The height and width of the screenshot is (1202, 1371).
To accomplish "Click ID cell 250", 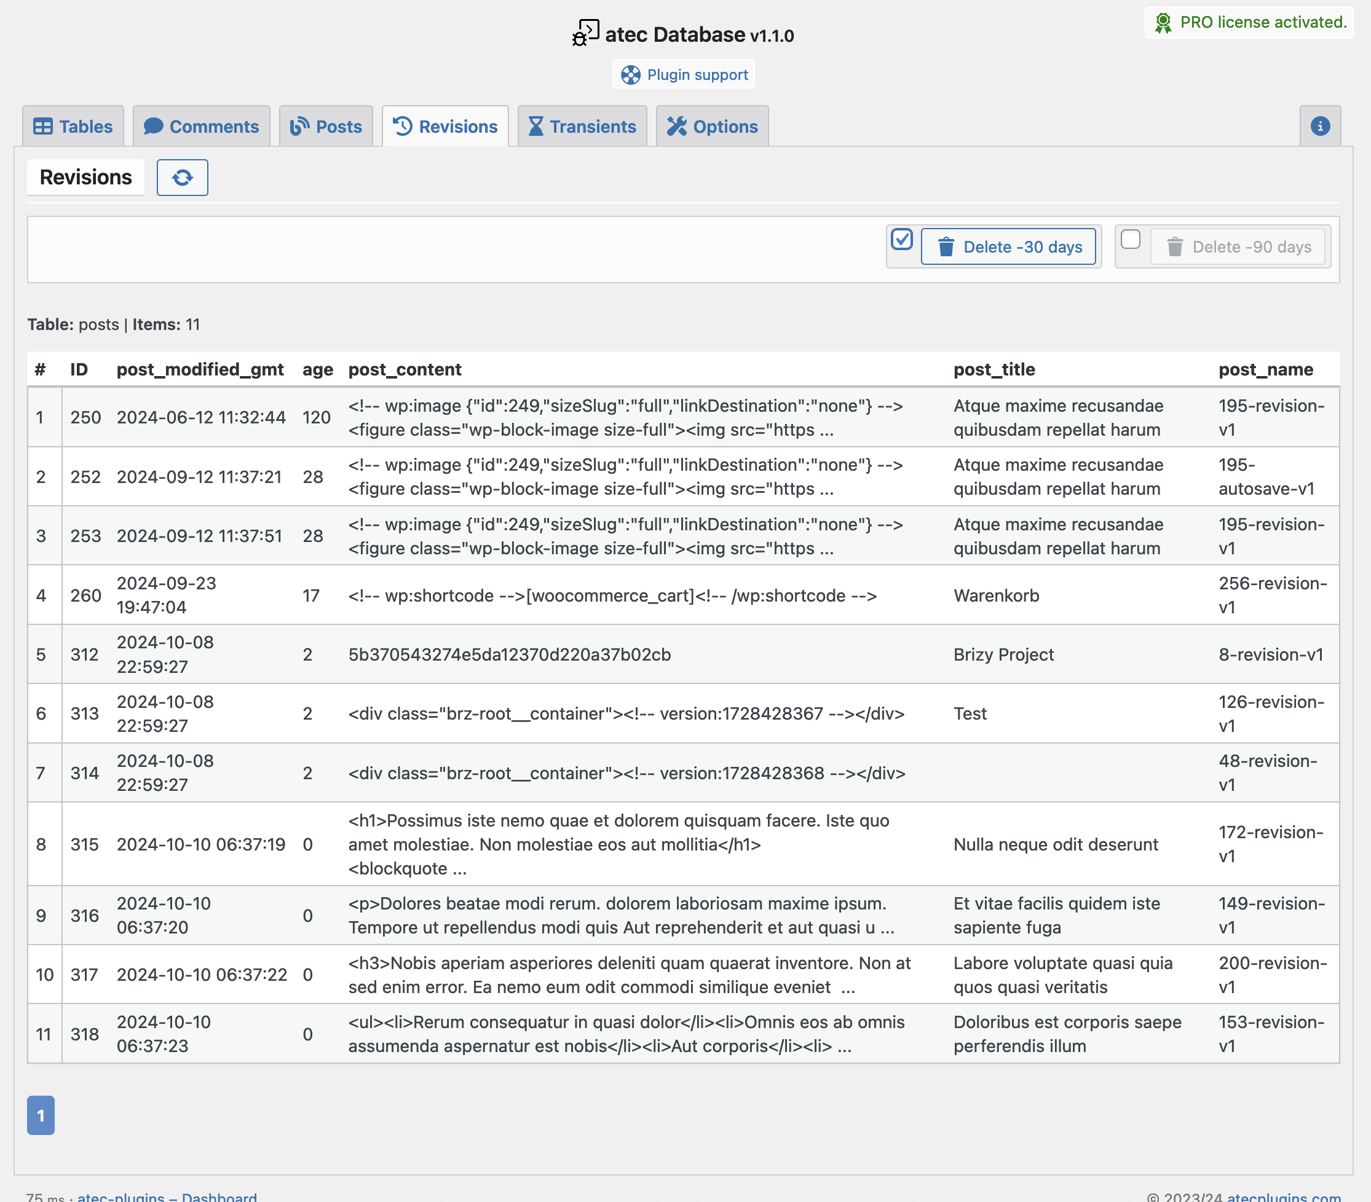I will (86, 418).
